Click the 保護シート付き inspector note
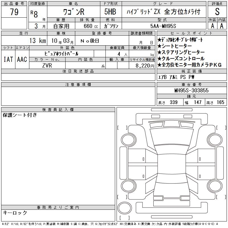 20,115
